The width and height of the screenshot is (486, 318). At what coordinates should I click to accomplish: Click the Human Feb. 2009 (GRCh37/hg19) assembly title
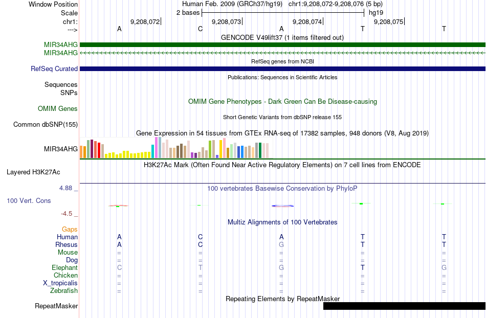point(232,4)
